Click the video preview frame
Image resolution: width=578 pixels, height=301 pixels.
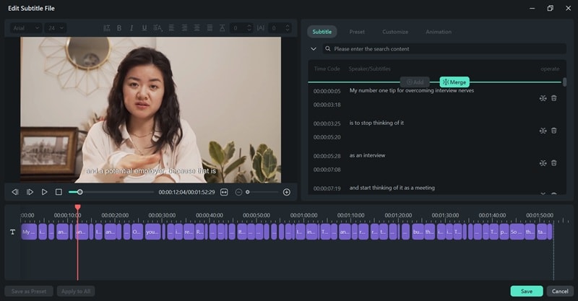coord(151,110)
